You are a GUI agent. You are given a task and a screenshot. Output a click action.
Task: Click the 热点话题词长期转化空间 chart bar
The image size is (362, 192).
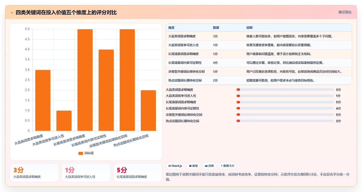148,111
